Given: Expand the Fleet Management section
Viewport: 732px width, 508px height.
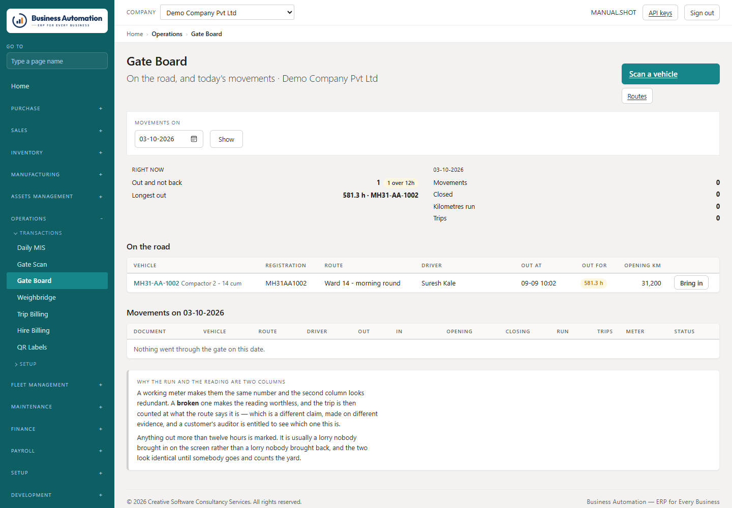Looking at the screenshot, I should point(57,385).
